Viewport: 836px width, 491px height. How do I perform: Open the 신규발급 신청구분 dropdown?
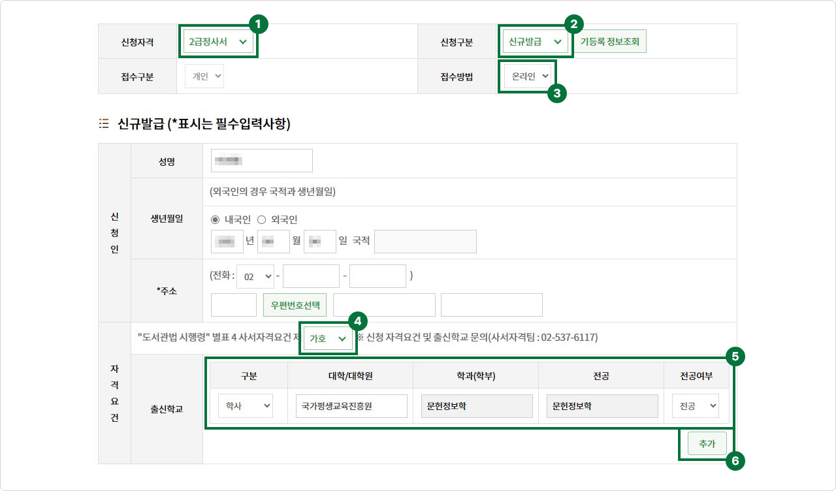(536, 41)
